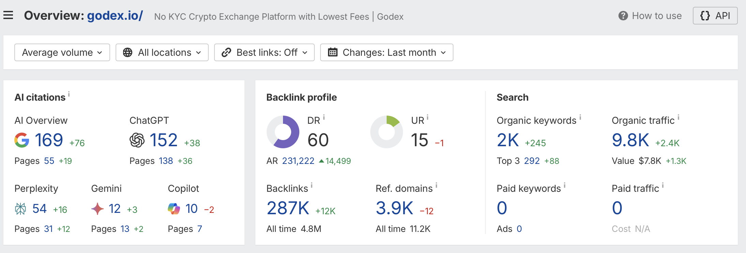The height and width of the screenshot is (253, 746).
Task: Open the All locations dropdown
Action: [162, 52]
